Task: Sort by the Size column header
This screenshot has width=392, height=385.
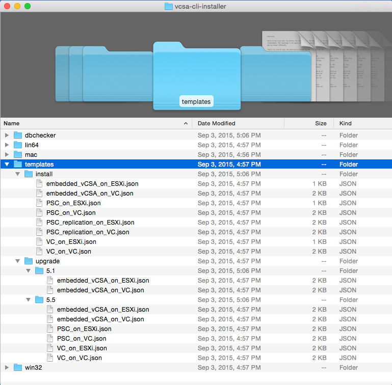Action: 309,123
